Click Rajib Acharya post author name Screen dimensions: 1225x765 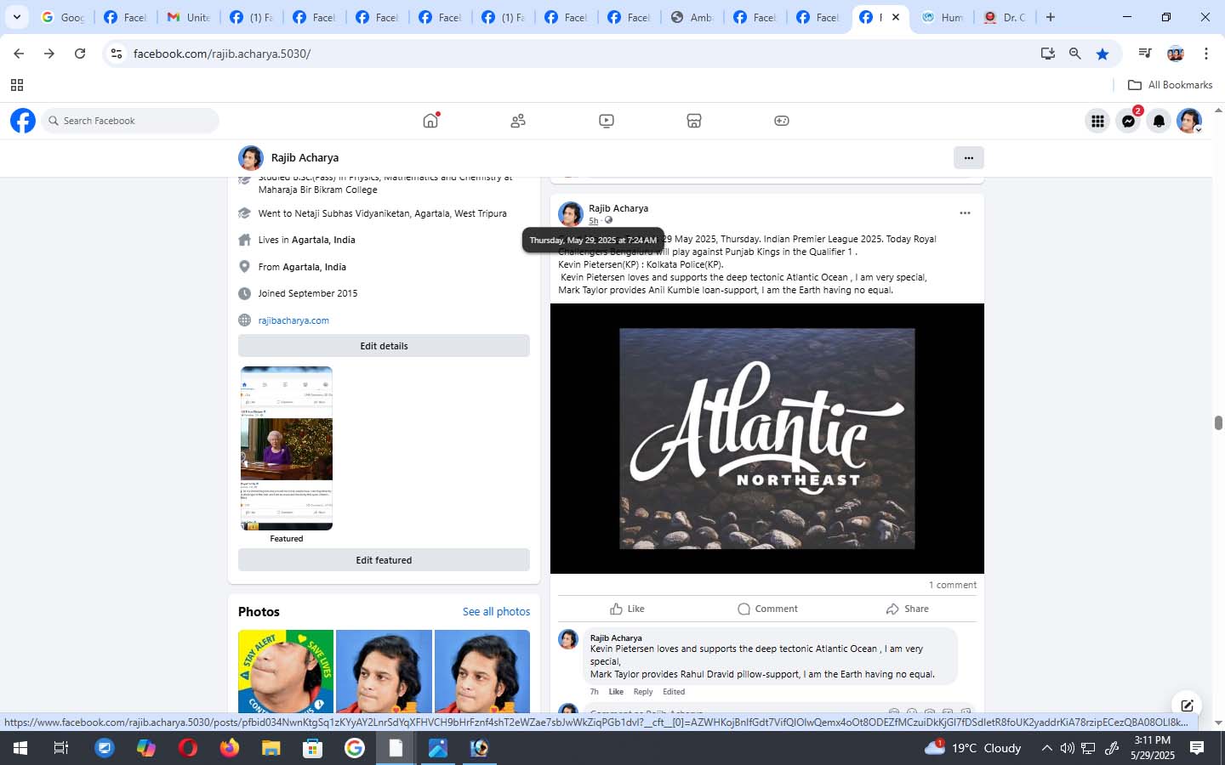click(x=618, y=208)
